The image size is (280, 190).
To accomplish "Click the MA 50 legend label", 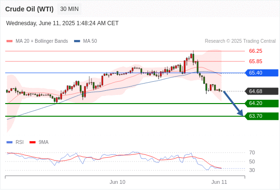I will point(90,41).
